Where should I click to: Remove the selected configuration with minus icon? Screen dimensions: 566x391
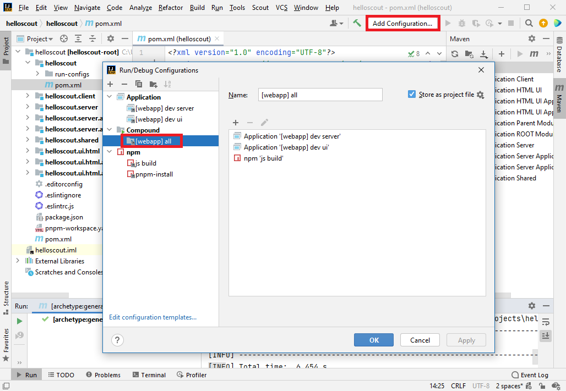point(124,84)
